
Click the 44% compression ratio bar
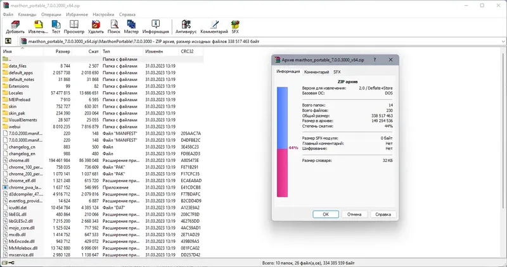(x=282, y=142)
